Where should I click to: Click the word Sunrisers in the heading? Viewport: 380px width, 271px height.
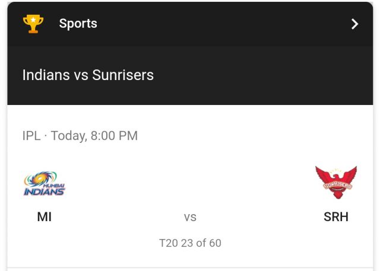tap(123, 75)
